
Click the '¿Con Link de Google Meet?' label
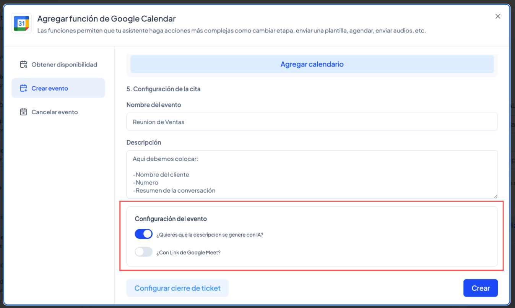click(x=188, y=253)
